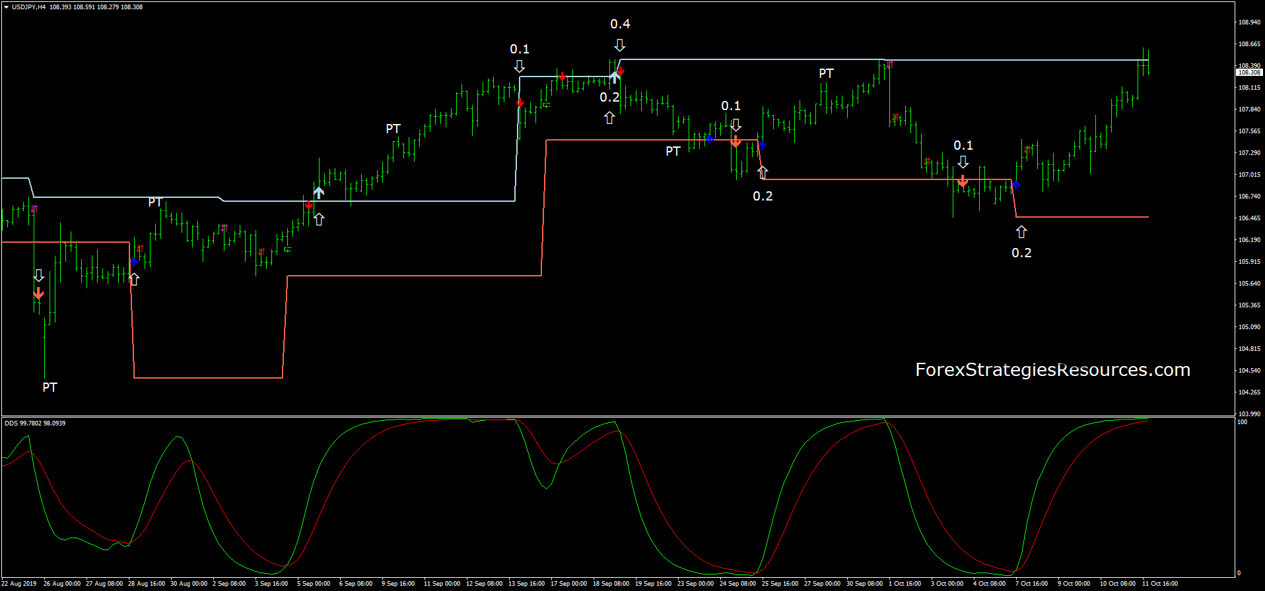The height and width of the screenshot is (591, 1265).
Task: Click the DDS 99.7802 98.0939 indicator label
Action: point(35,423)
